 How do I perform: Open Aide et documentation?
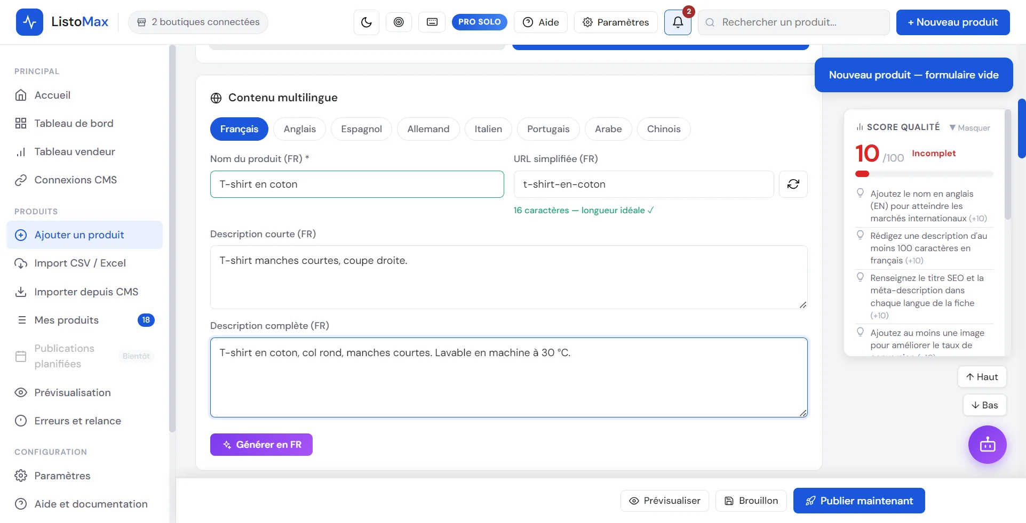click(84, 504)
